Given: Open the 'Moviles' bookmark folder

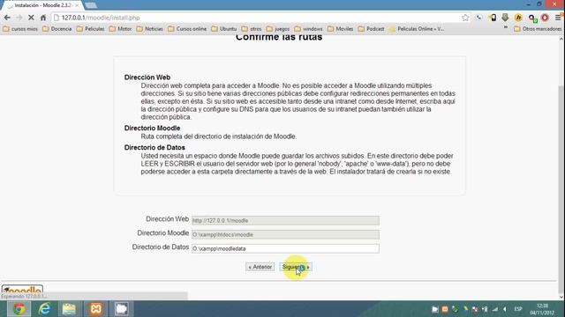Looking at the screenshot, I should tap(341, 29).
